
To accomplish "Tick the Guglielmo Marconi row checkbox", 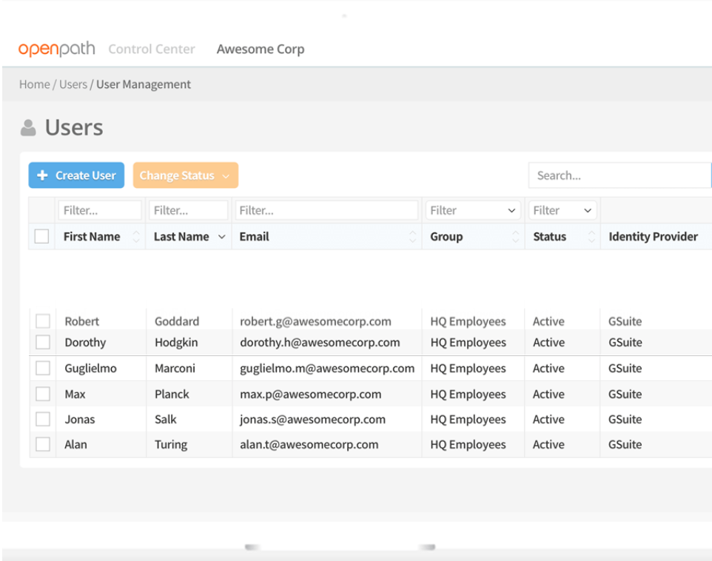I will [x=43, y=368].
